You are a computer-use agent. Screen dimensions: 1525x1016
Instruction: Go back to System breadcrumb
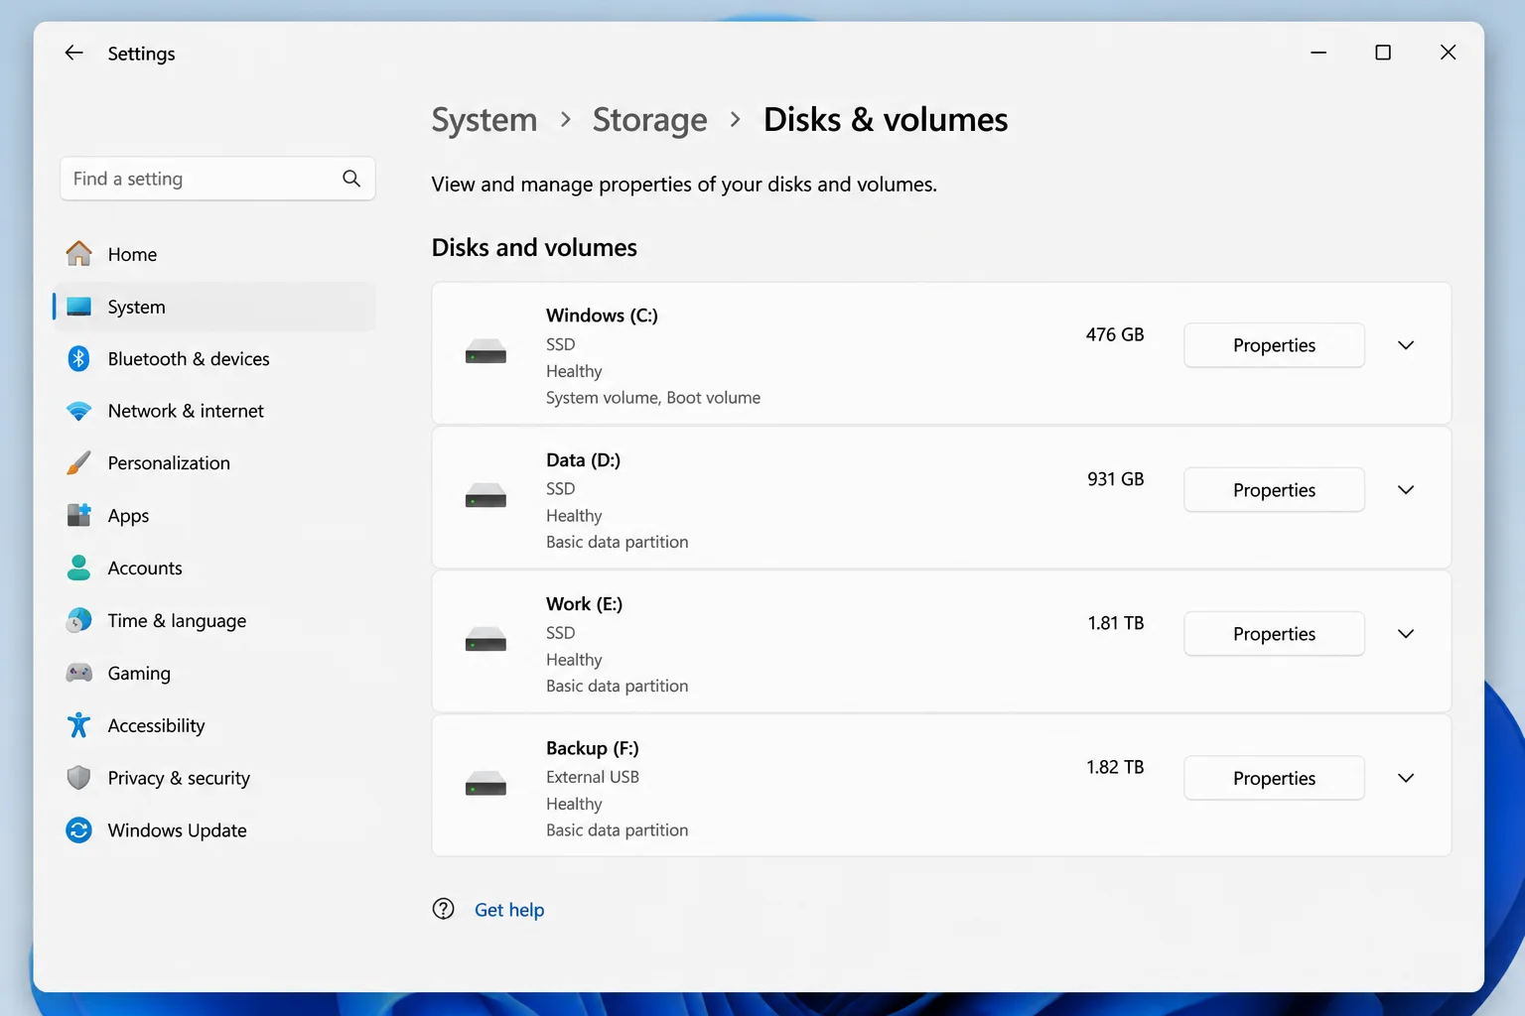(485, 120)
